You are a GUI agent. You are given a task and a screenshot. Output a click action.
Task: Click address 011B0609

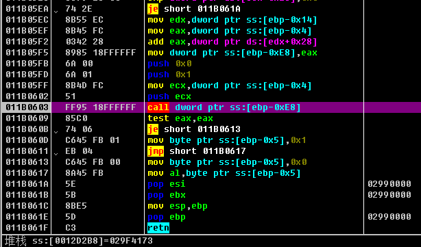[x=27, y=118]
